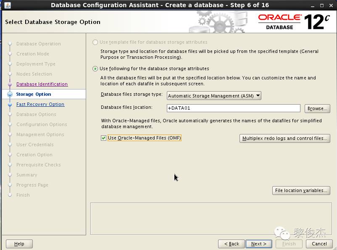Click the Database Options step
Viewport: 337px width, 250px height.
click(36, 114)
